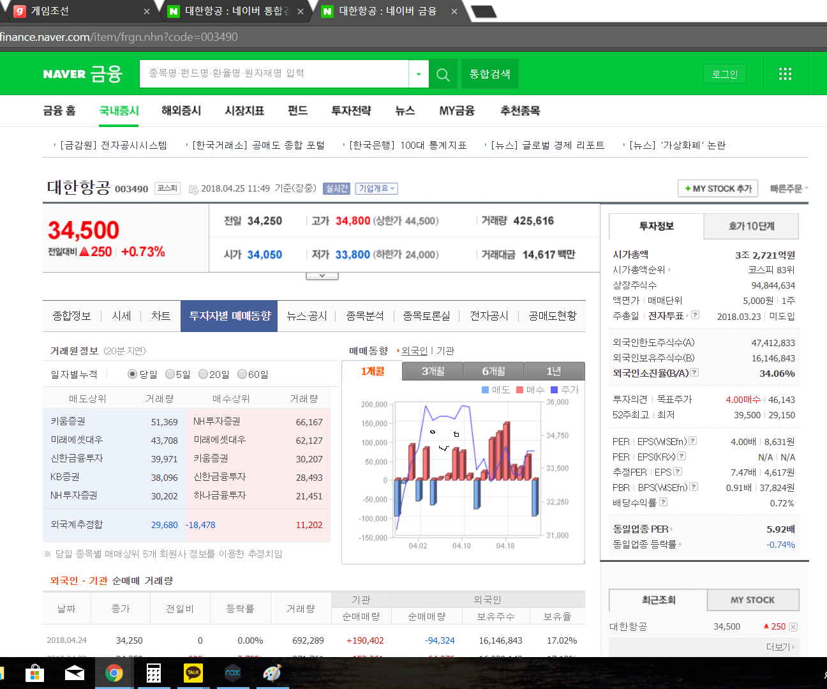Viewport: 827px width, 689px height.
Task: Expand the price summary panel chevron
Action: click(x=322, y=276)
